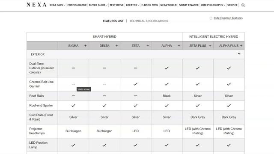The height and width of the screenshot is (154, 274).
Task: Open the BUYER GUIDE dropdown
Action: pyautogui.click(x=98, y=5)
